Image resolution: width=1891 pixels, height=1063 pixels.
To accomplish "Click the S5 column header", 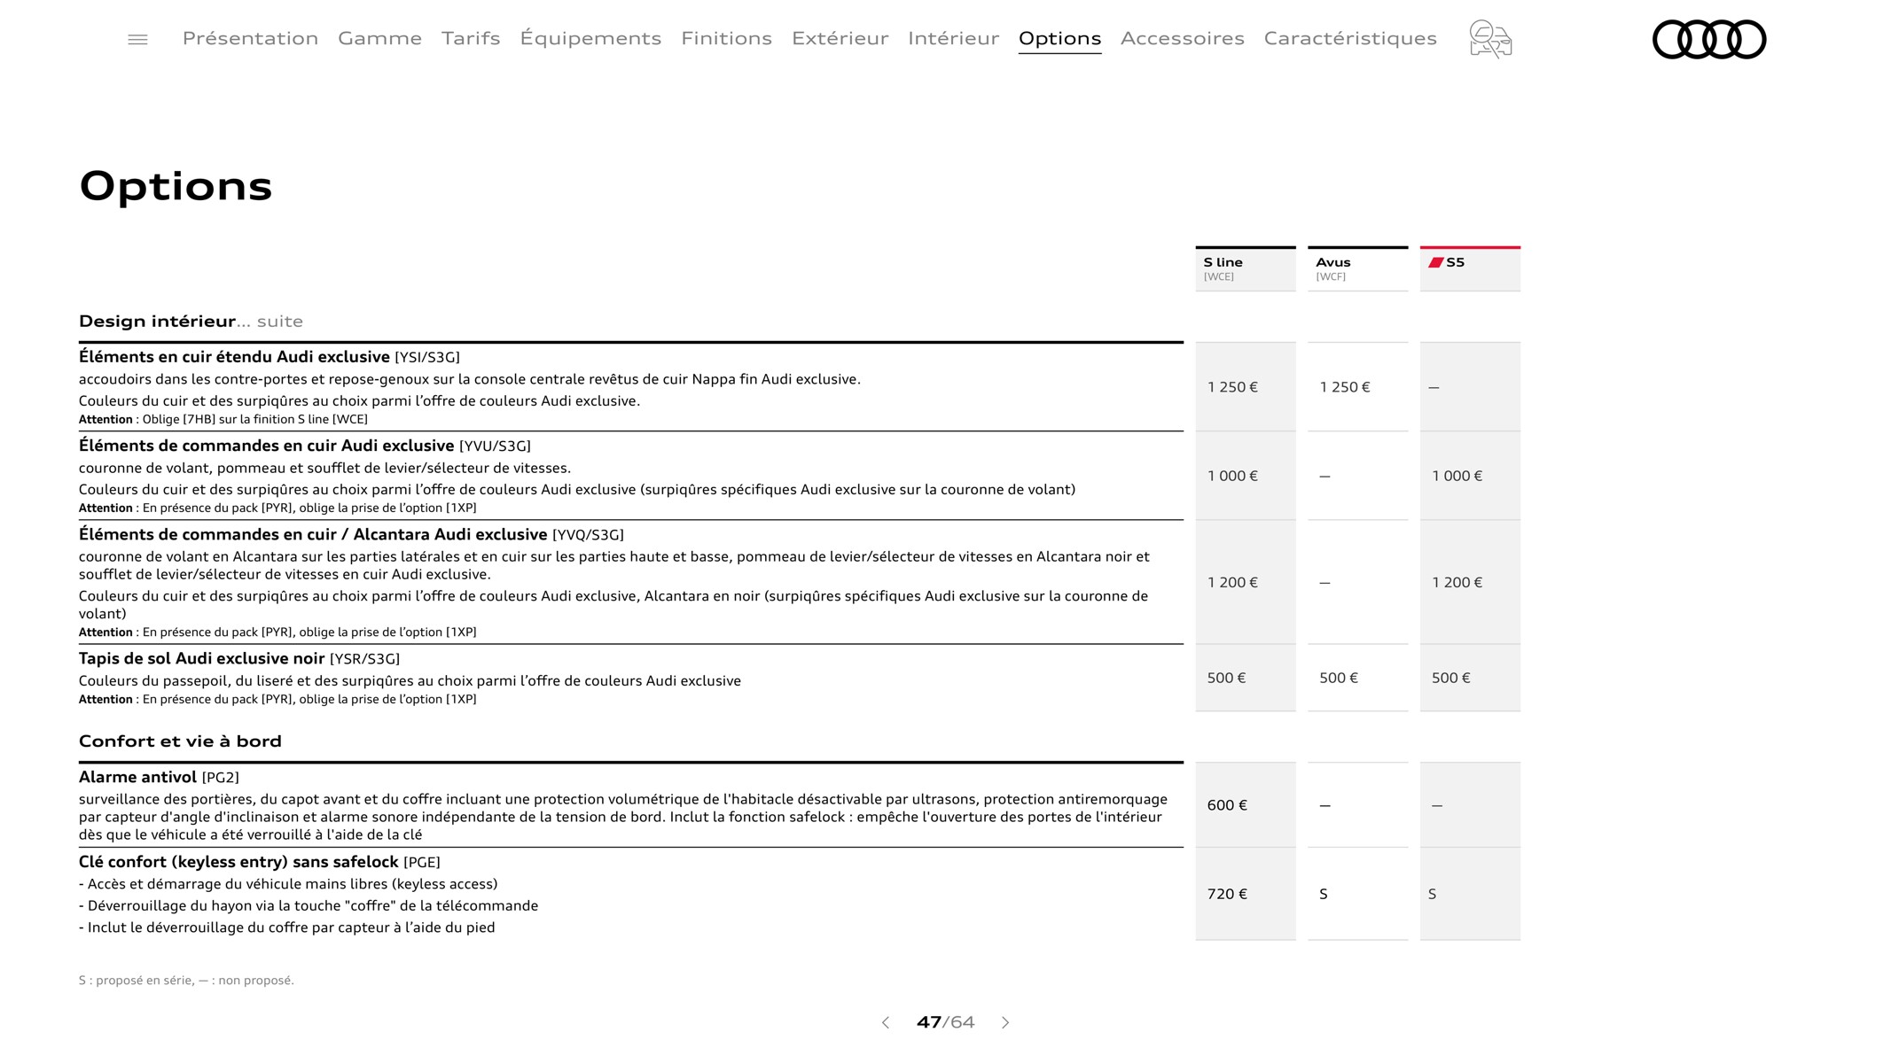I will [x=1470, y=268].
